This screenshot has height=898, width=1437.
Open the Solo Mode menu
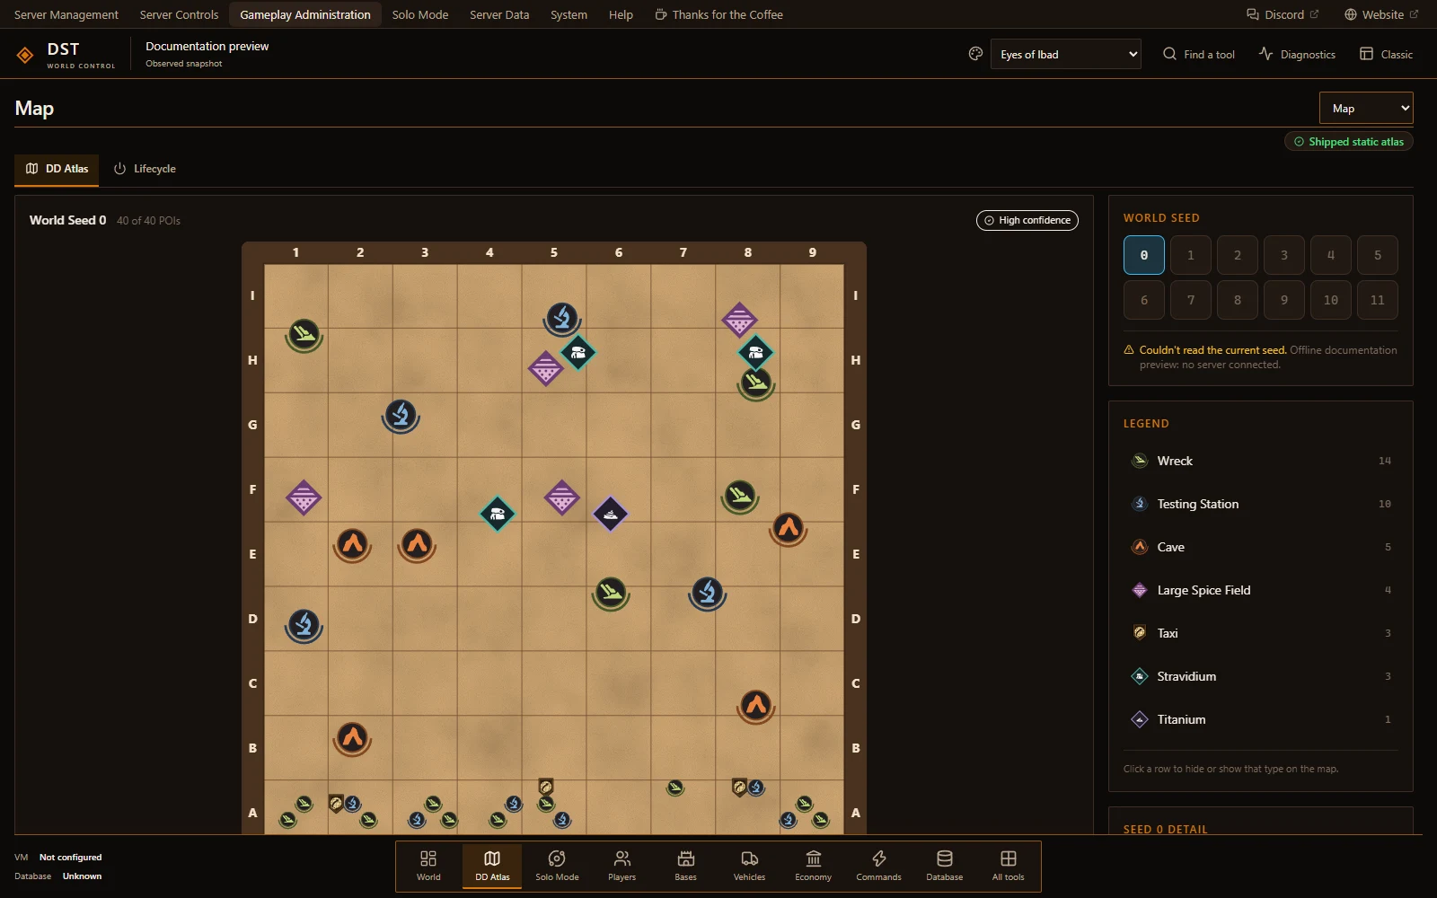(x=420, y=14)
